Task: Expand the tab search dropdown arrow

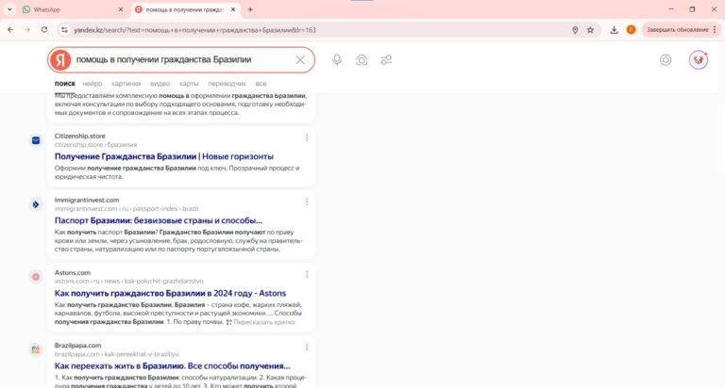Action: [9, 9]
